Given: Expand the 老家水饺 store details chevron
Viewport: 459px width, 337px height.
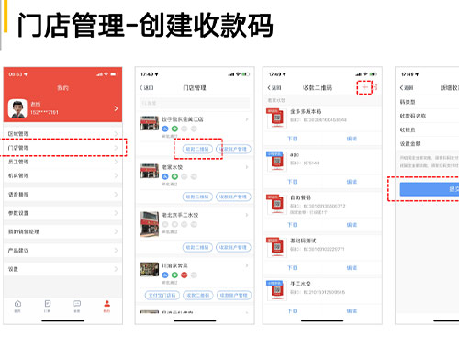Looking at the screenshot, I should click(247, 167).
